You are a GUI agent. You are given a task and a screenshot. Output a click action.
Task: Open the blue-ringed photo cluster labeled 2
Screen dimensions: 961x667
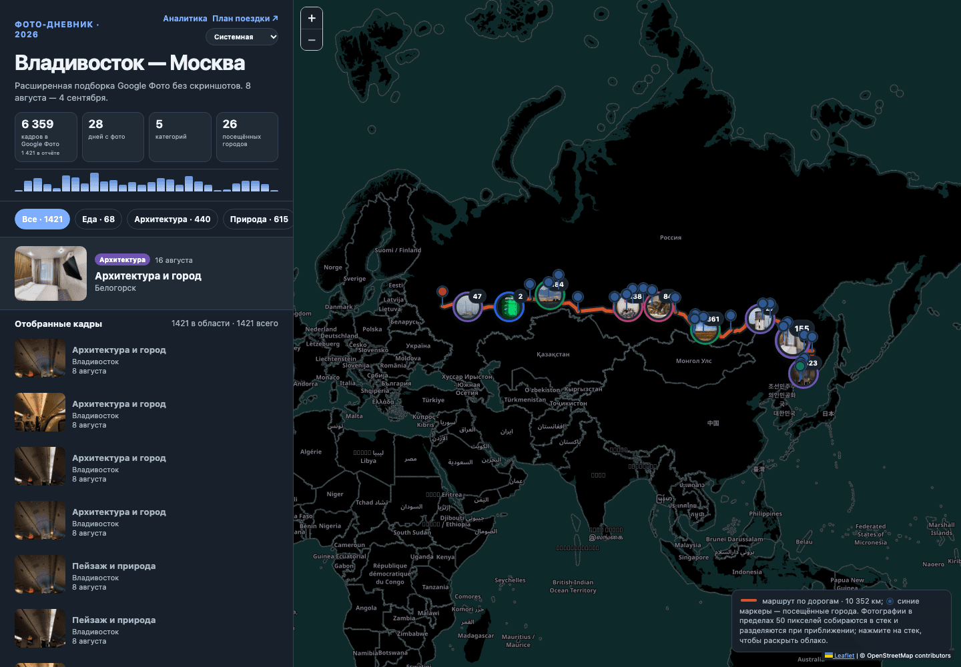click(509, 306)
